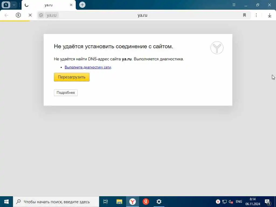
Task: Bookmark this page with bookmark icon
Action: point(244,15)
